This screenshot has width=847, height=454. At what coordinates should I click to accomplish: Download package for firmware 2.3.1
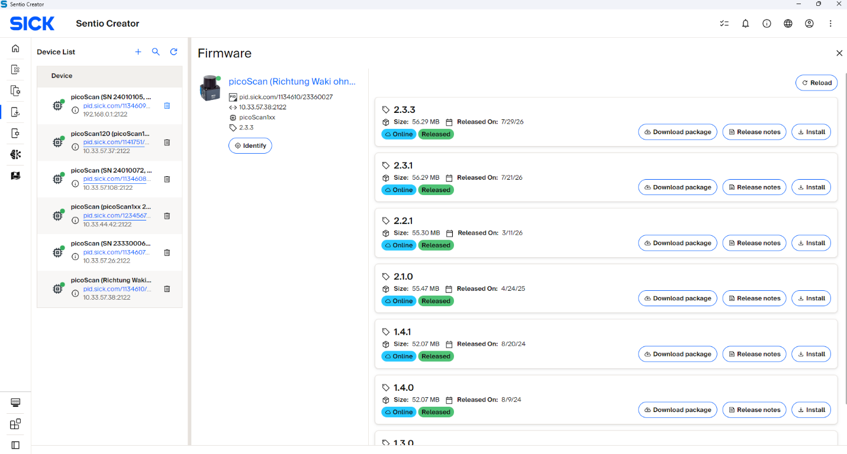[x=678, y=187]
